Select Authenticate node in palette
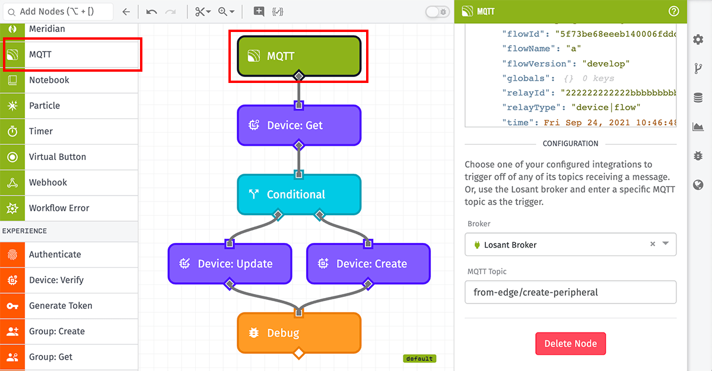712x371 pixels. 69,254
